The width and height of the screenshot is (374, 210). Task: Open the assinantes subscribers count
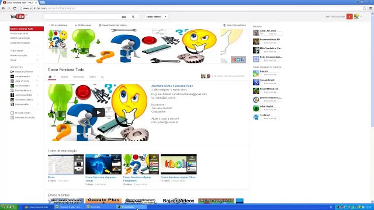(58, 25)
